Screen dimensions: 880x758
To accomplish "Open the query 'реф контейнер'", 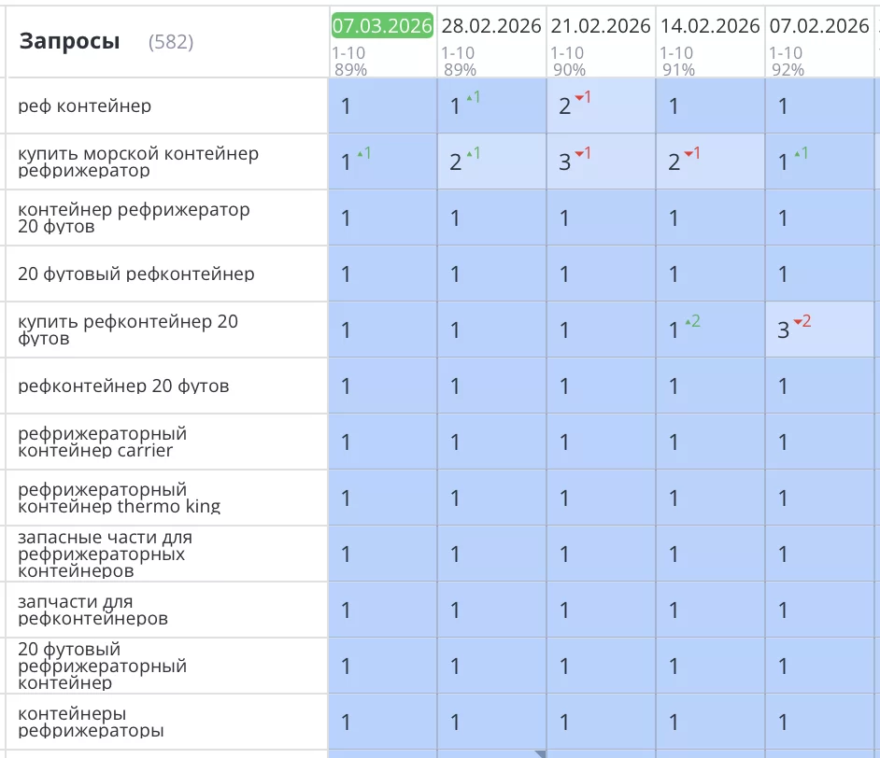I will [85, 106].
